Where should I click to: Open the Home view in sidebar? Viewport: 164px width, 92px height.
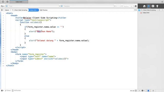[x=144, y=6]
